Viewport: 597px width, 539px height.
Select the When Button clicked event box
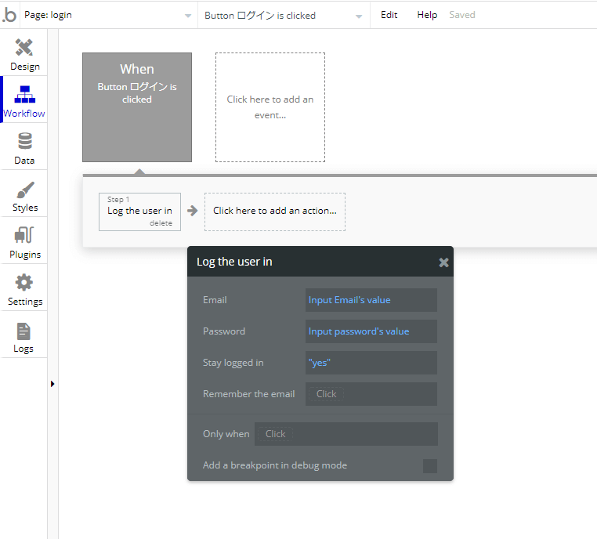[137, 107]
